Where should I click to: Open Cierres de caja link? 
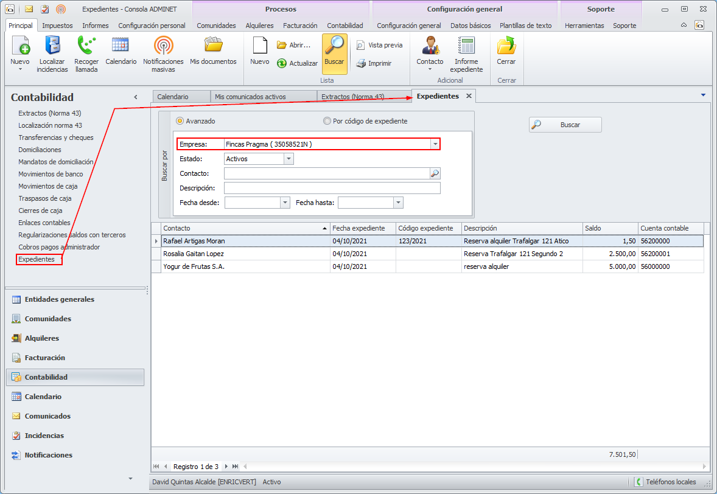(40, 210)
